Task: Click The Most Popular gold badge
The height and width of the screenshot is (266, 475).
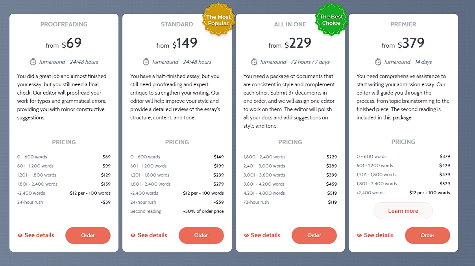Action: [x=218, y=20]
